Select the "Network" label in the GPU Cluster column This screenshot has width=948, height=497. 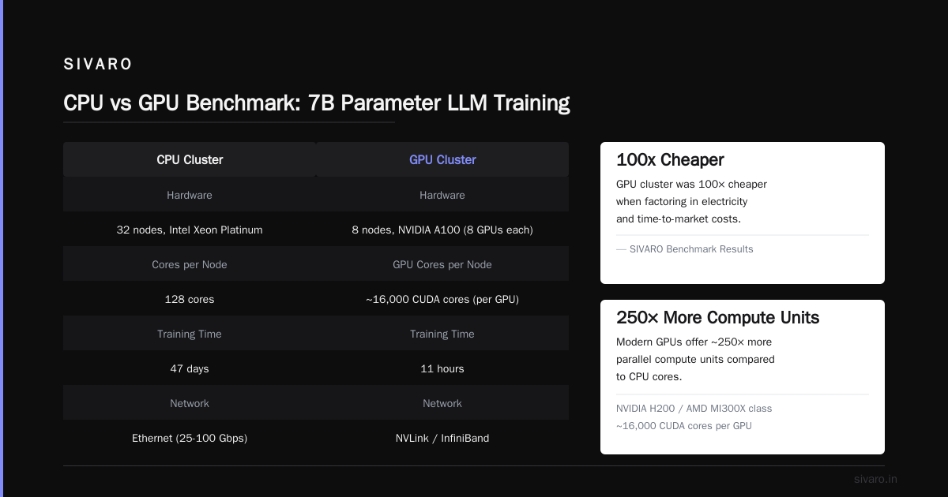(442, 403)
